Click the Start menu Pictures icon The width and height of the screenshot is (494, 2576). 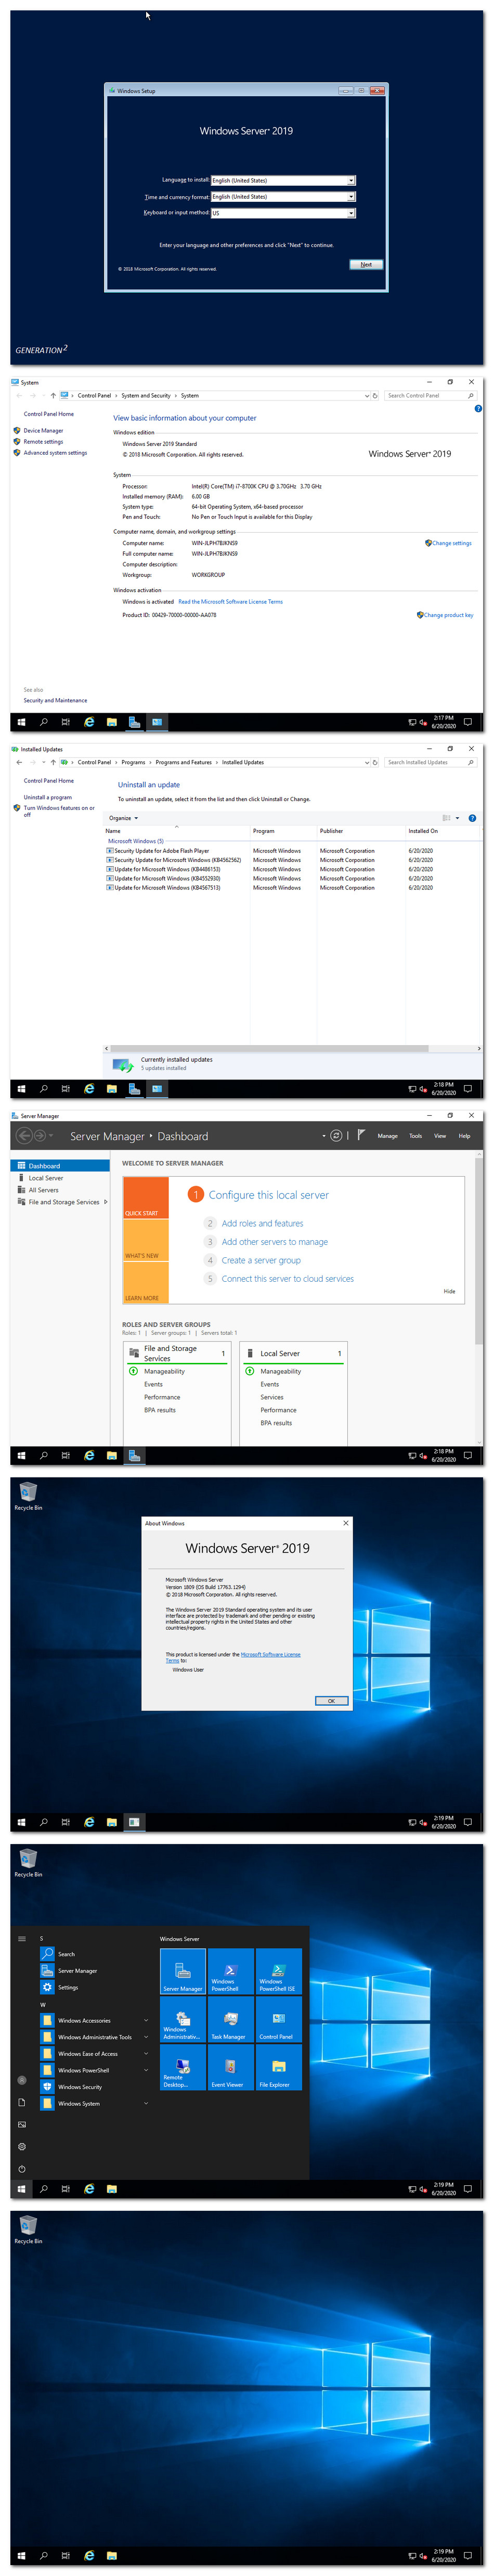(22, 2124)
